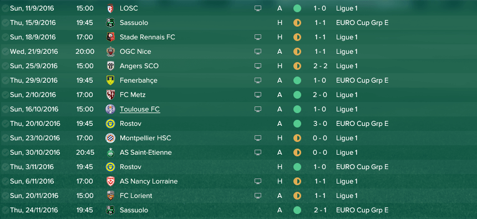
Task: Click the LOSC club crest icon
Action: point(110,8)
